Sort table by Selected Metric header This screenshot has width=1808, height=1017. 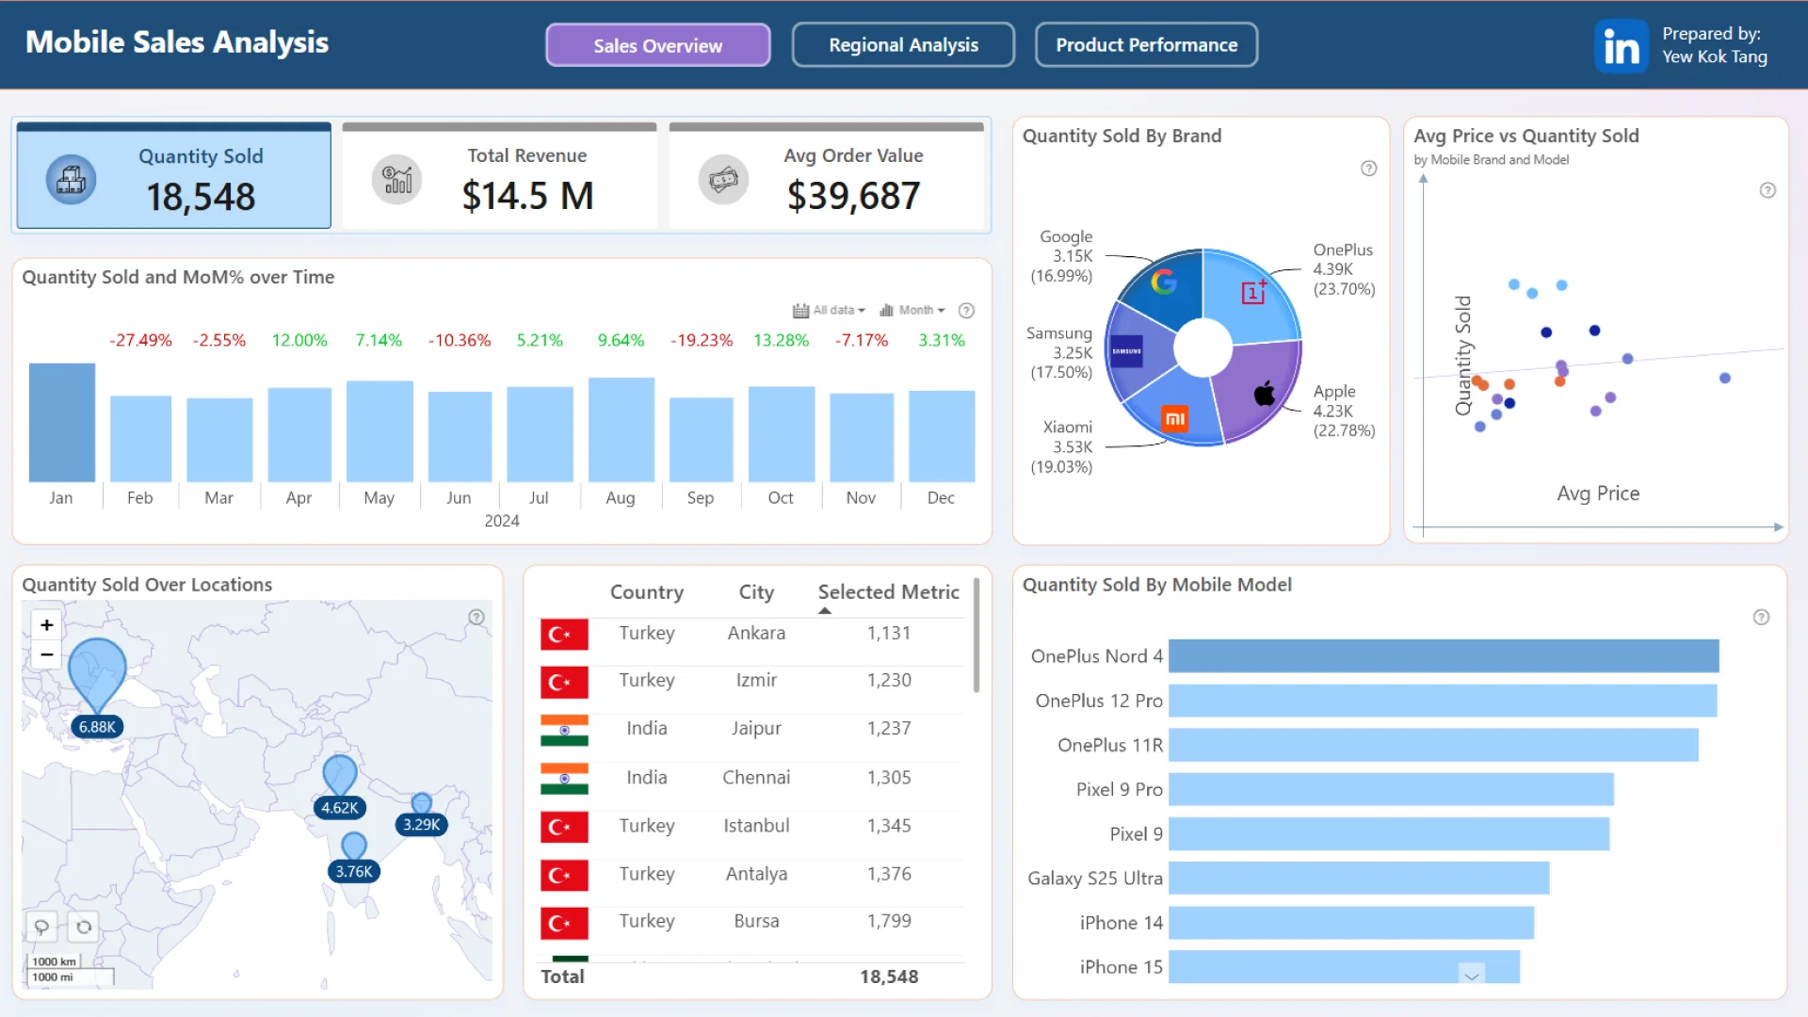coord(888,592)
